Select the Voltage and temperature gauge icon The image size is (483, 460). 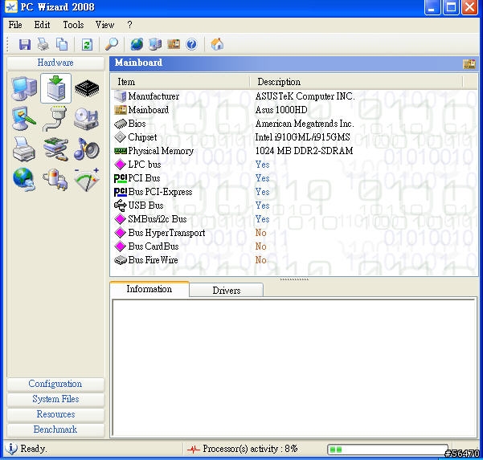87,180
